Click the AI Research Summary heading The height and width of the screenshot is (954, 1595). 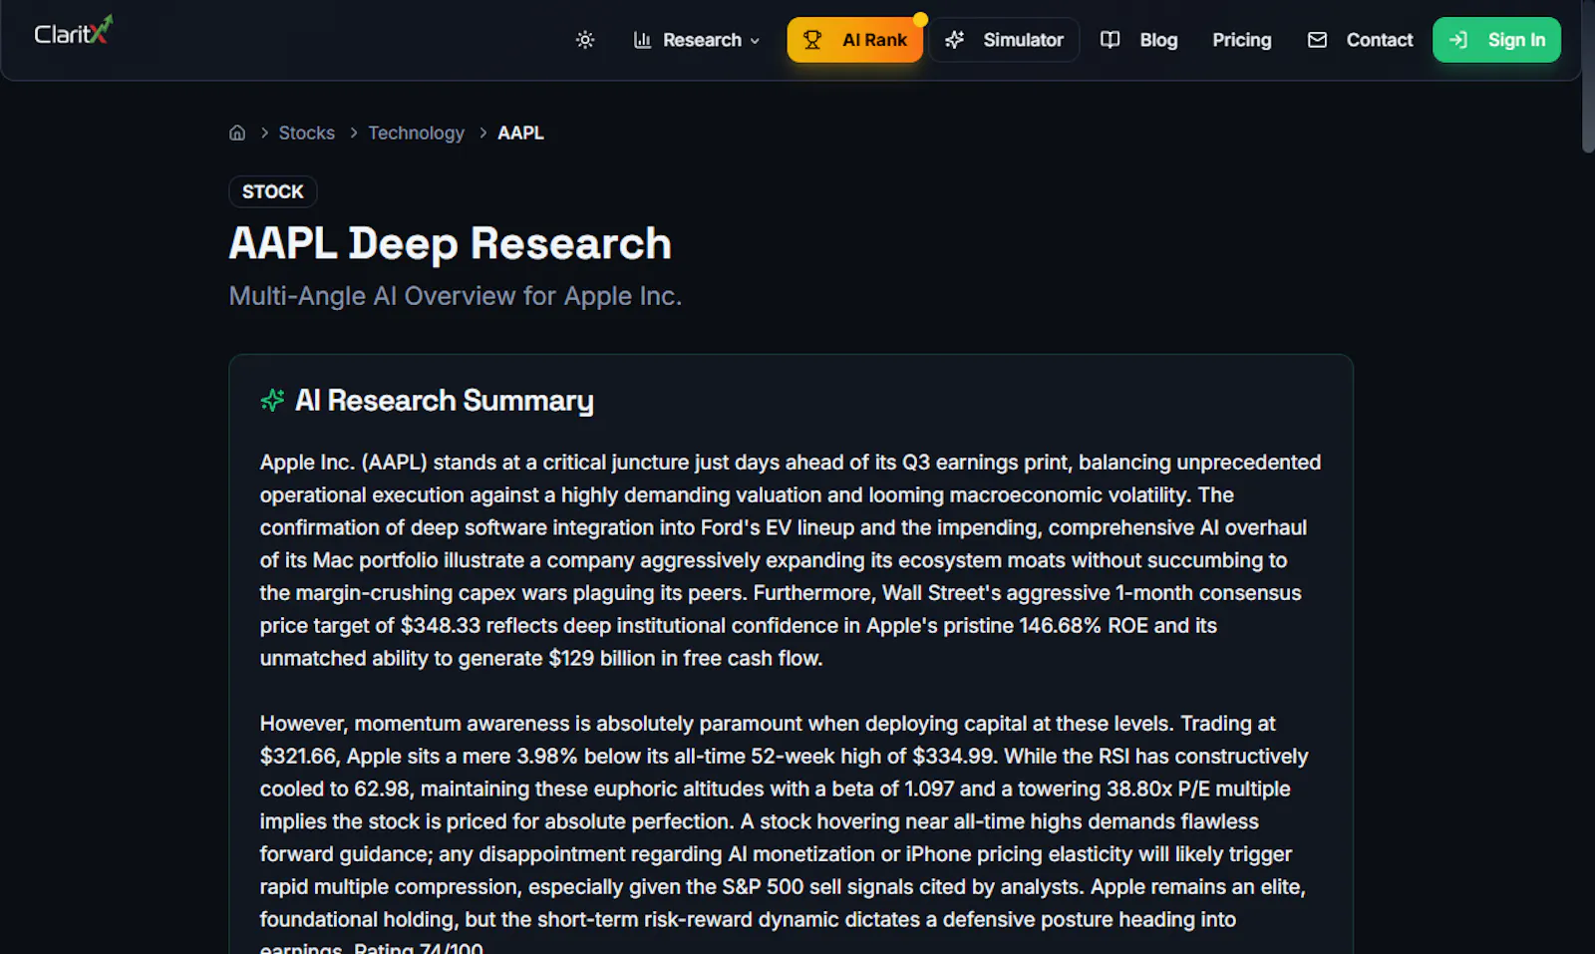[x=445, y=401]
